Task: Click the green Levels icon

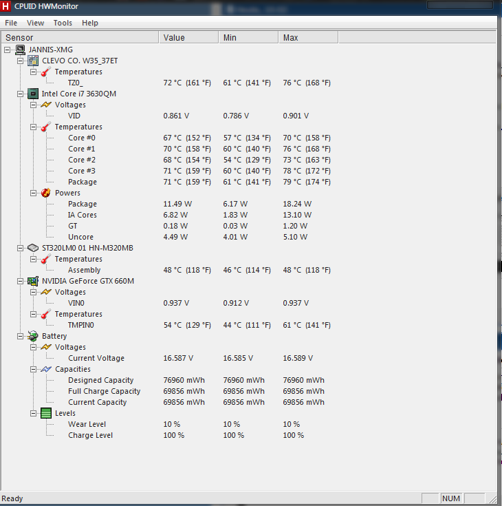Action: point(46,413)
